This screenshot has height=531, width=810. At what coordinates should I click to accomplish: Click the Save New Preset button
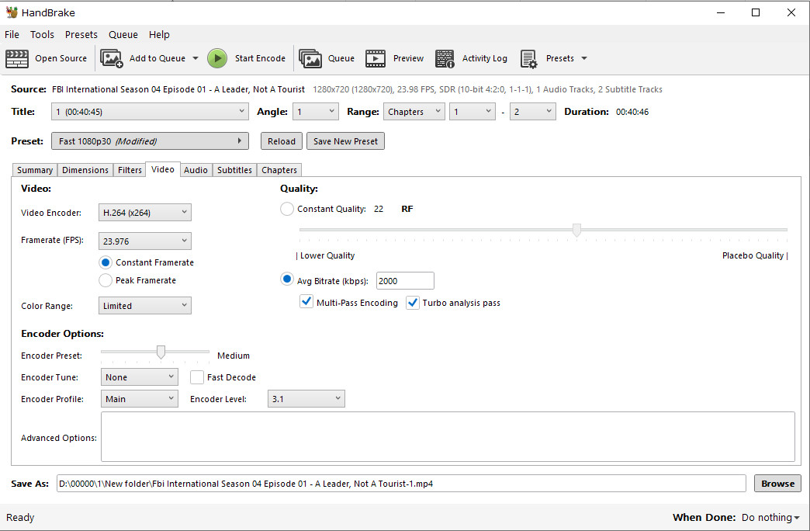point(345,141)
